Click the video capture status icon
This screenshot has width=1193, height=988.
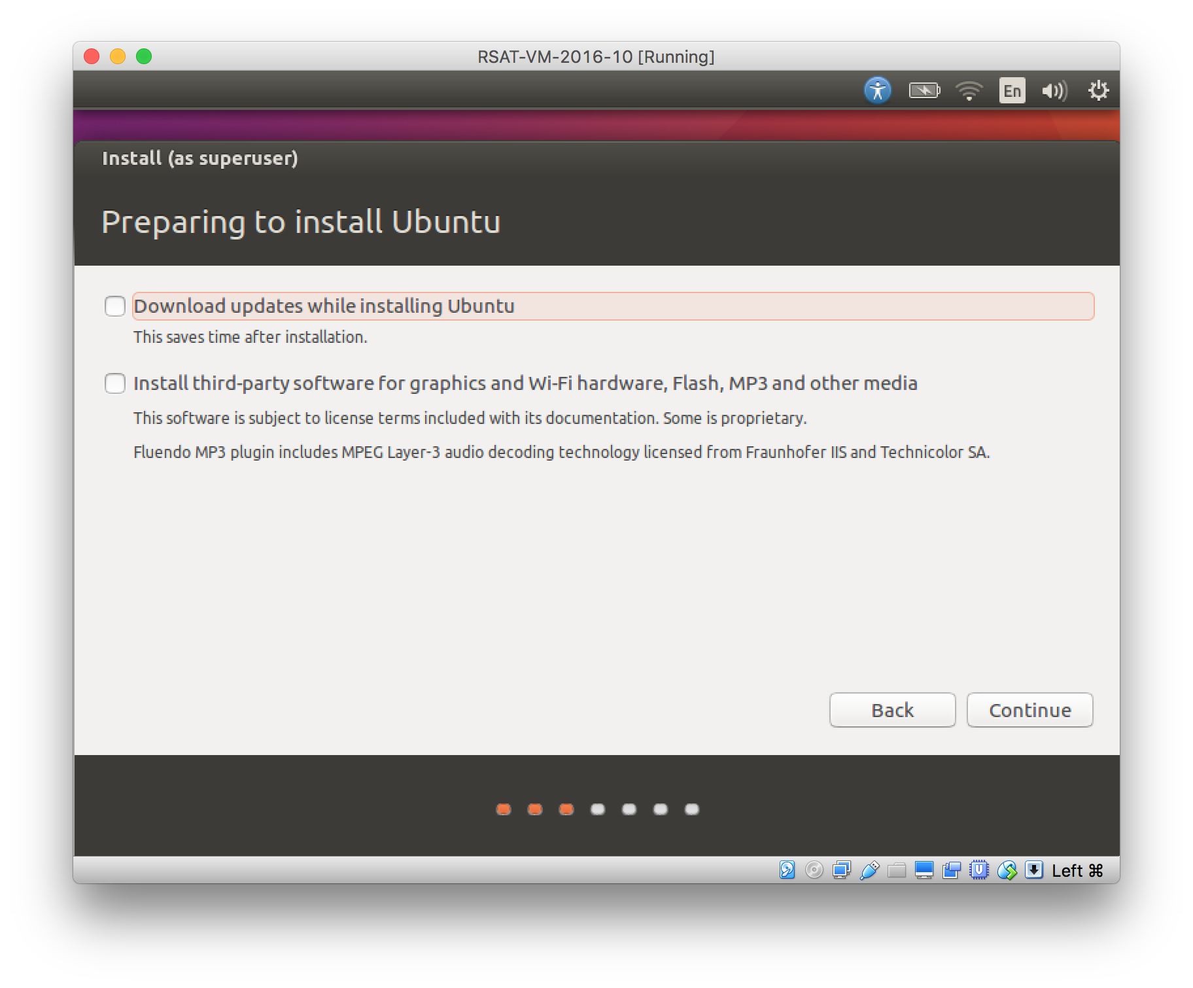(952, 870)
